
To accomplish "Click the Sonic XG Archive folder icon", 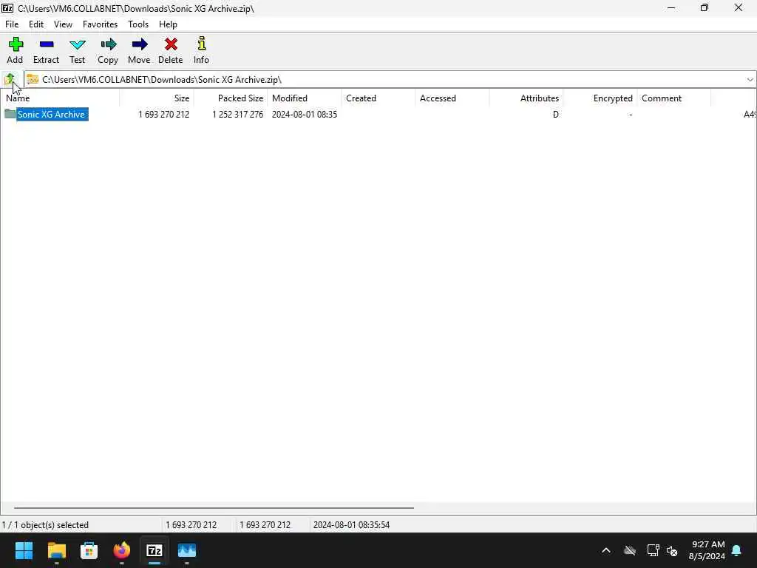I will tap(10, 113).
